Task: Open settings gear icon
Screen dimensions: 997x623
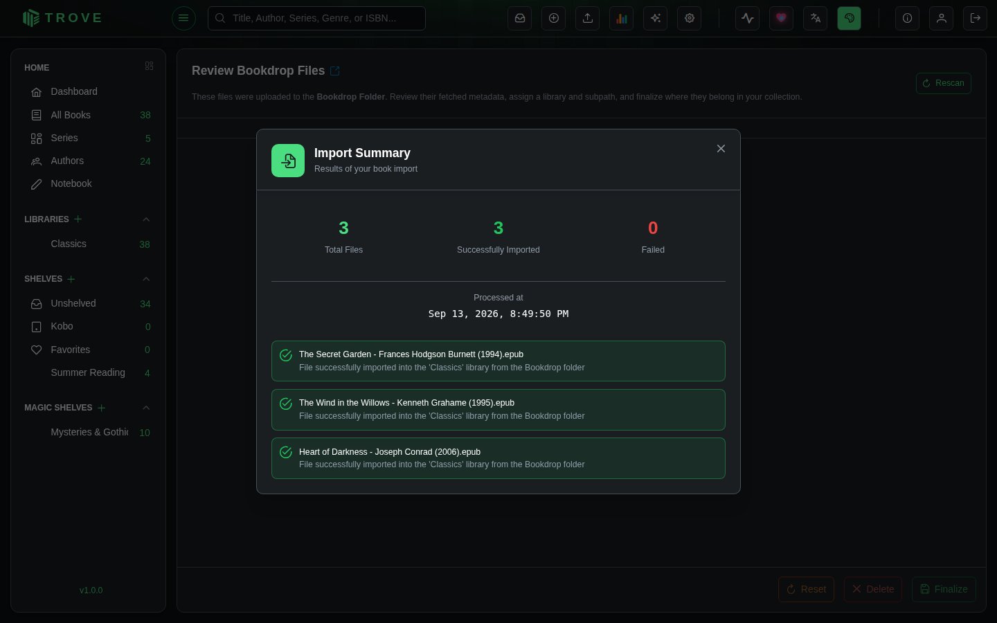Action: (x=690, y=18)
